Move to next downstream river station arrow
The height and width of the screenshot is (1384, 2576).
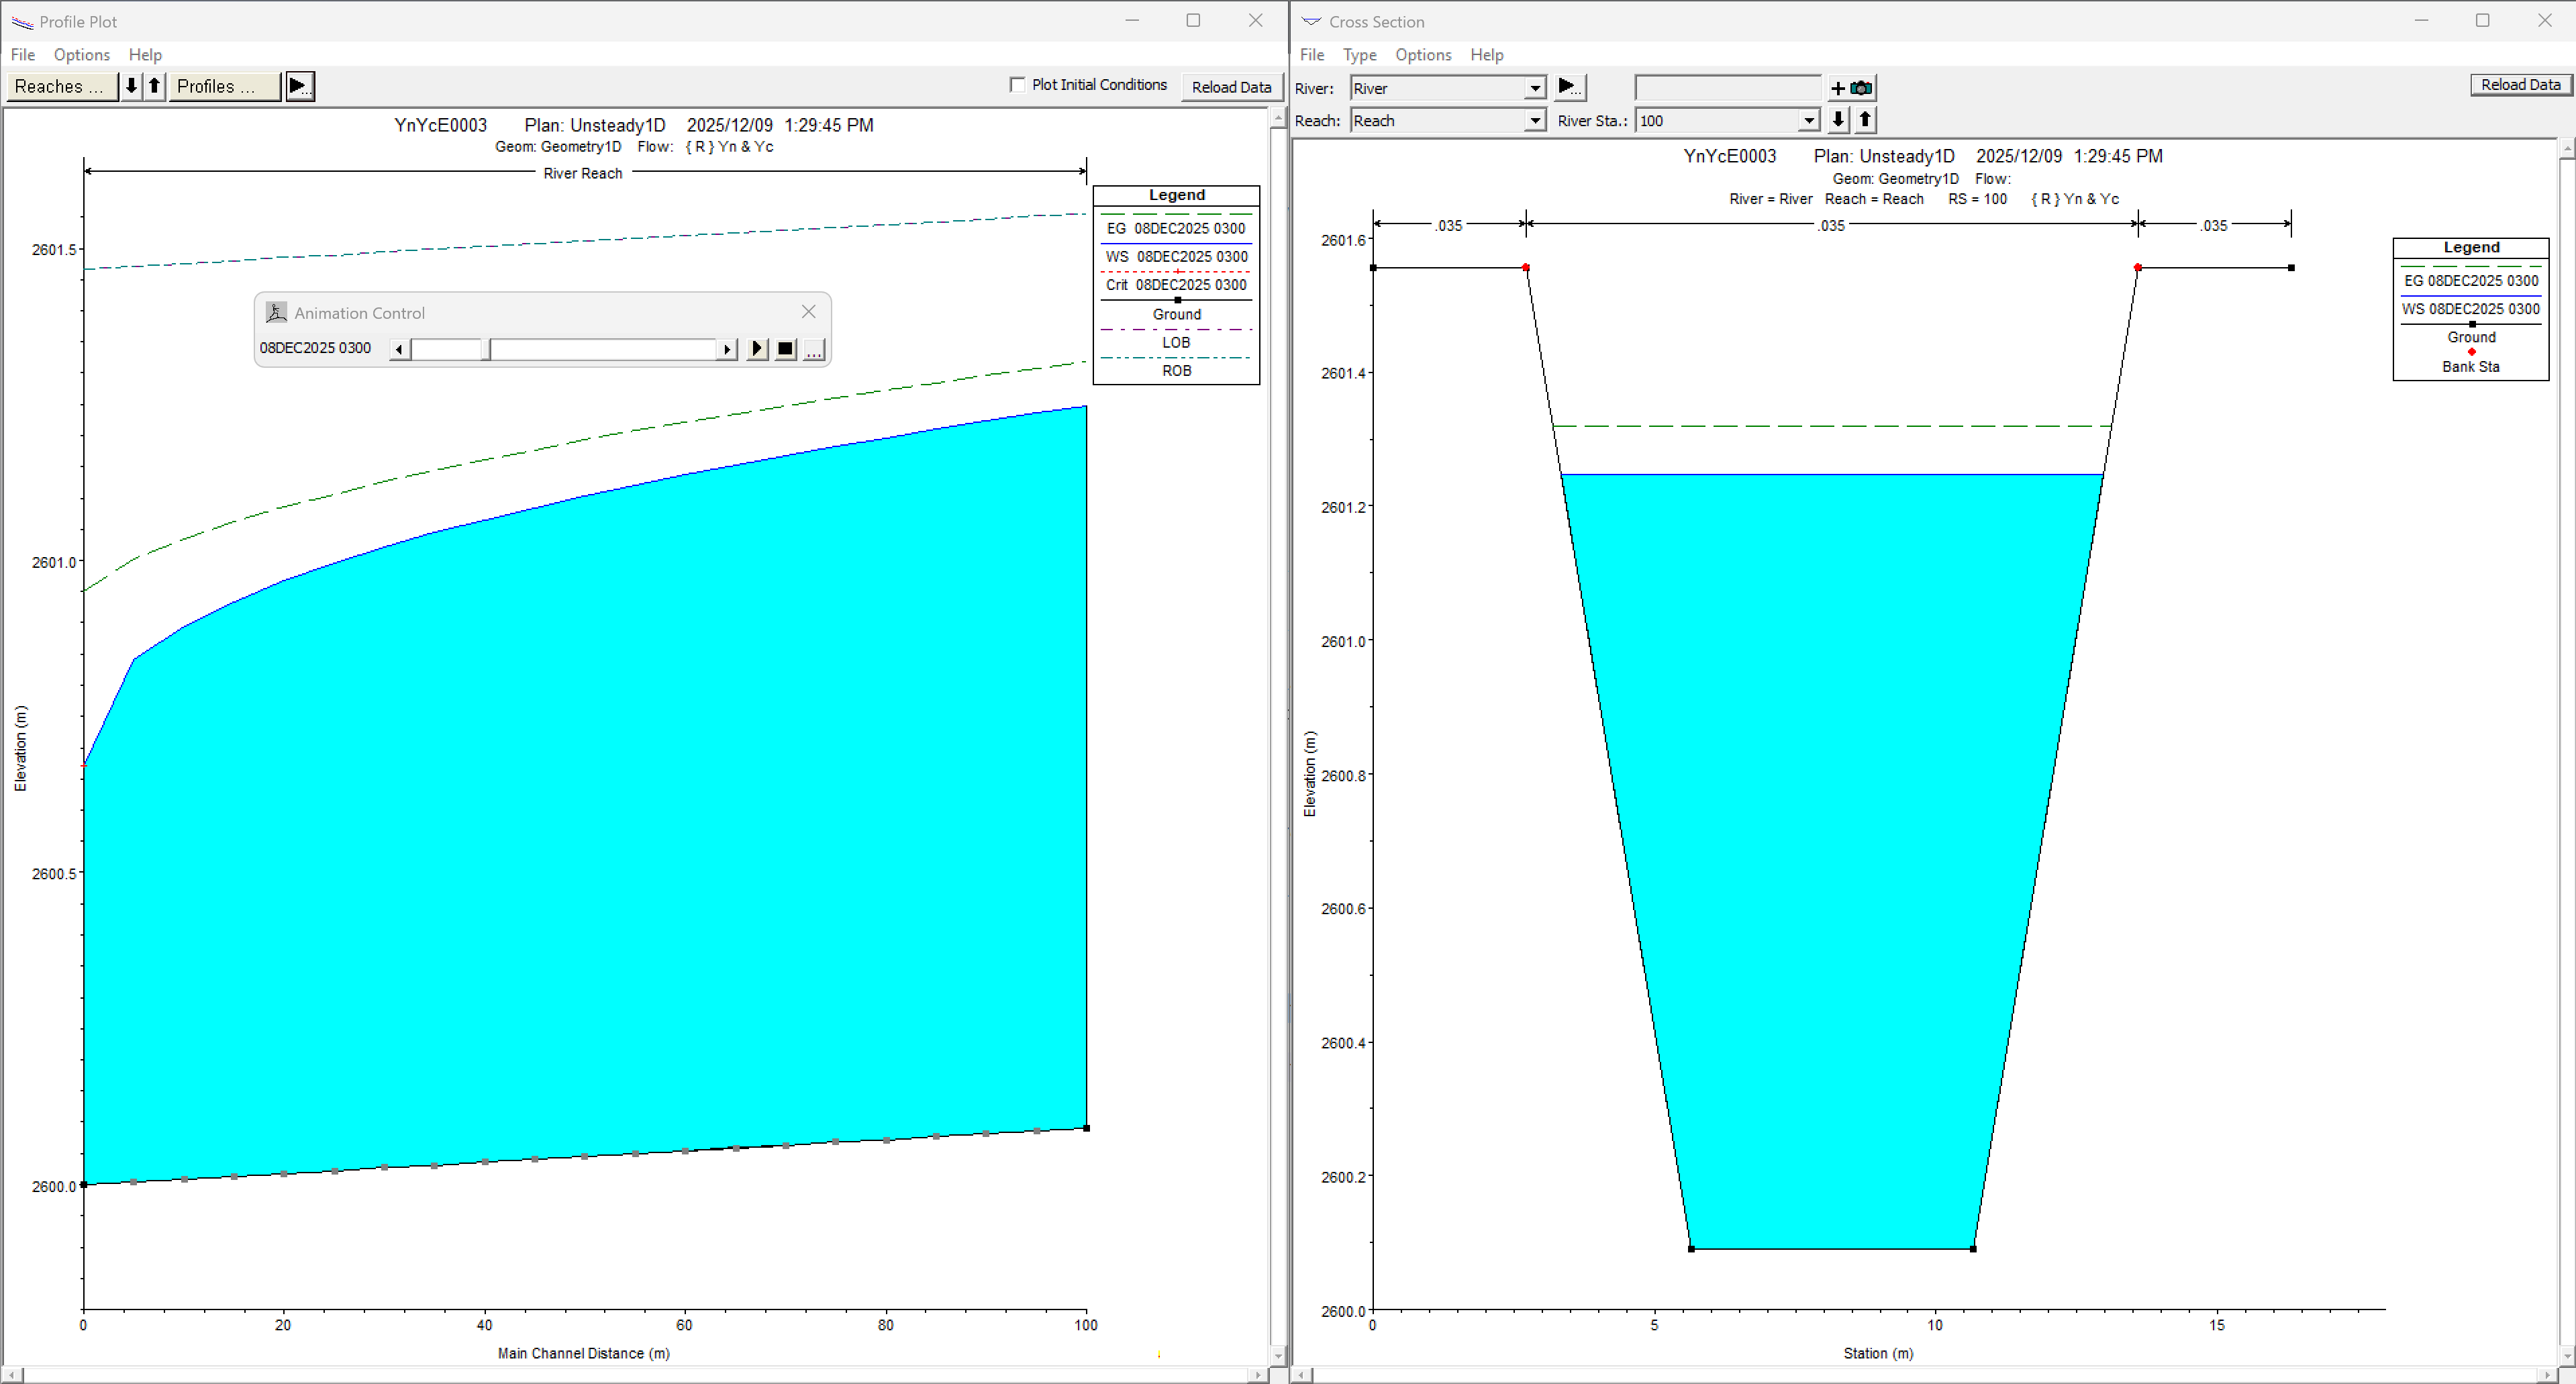pos(1838,120)
